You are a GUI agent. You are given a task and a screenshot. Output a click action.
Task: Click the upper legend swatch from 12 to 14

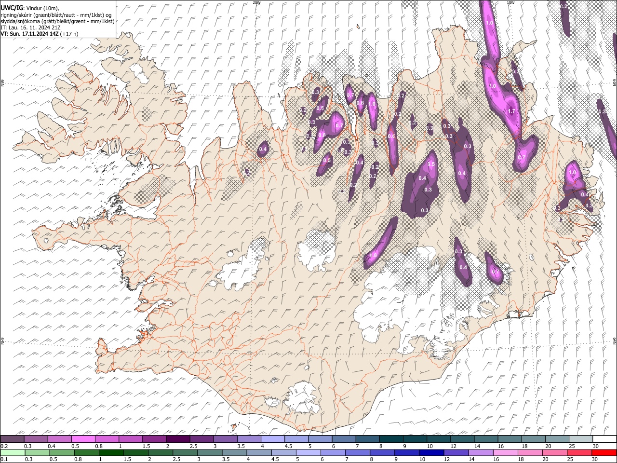(x=462, y=439)
